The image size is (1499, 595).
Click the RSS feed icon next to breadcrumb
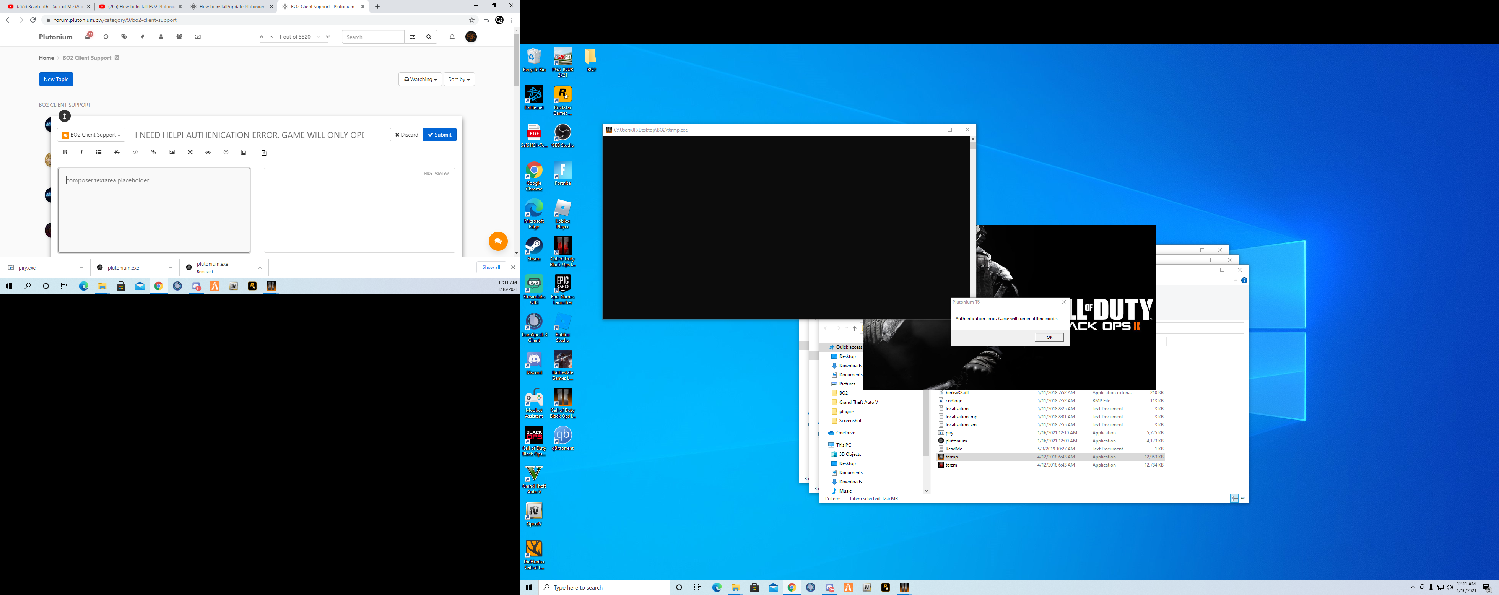117,58
